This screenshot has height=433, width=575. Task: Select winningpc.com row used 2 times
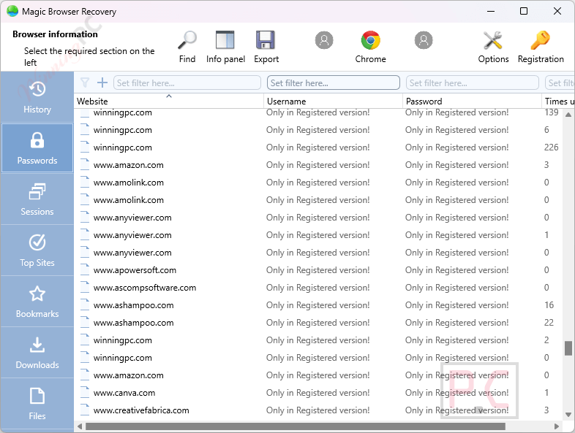318,340
